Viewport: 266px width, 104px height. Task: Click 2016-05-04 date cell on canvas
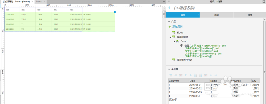point(12,29)
